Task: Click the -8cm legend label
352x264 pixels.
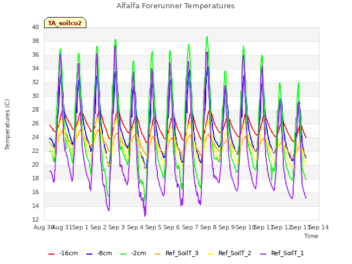Action: (x=105, y=253)
